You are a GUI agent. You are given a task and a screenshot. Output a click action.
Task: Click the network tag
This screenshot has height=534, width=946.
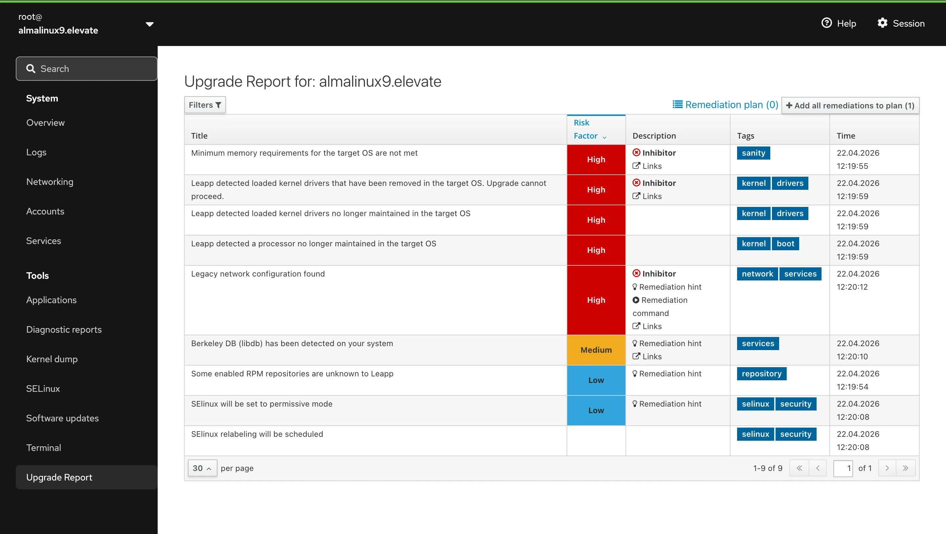coord(757,274)
